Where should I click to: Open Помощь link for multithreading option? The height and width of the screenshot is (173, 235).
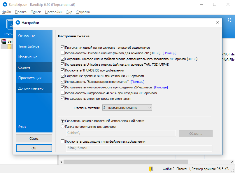pos(161,87)
